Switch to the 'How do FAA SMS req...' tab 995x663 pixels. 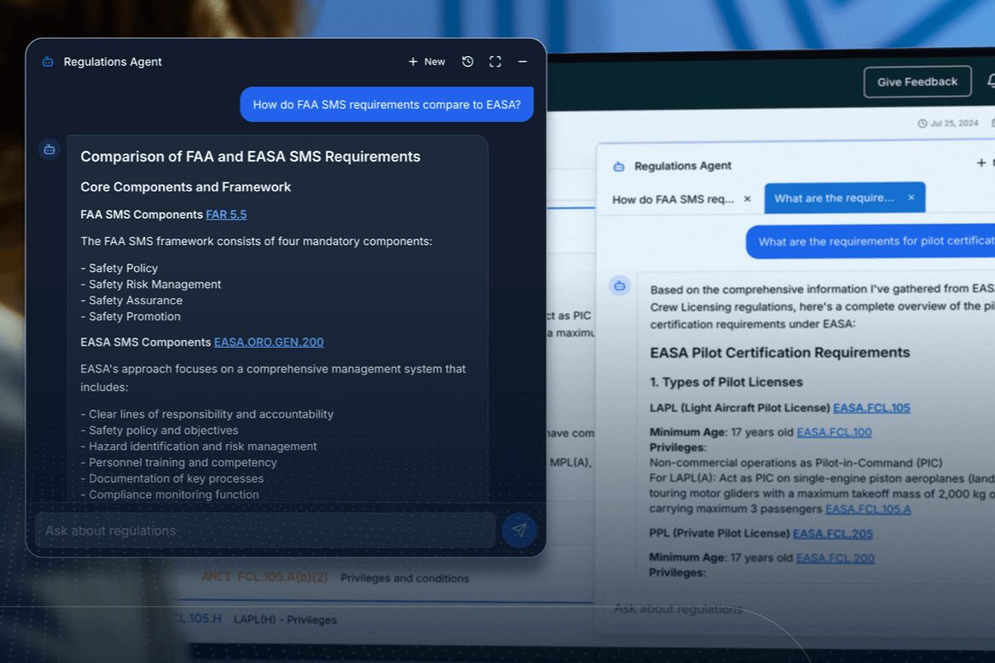[673, 198]
